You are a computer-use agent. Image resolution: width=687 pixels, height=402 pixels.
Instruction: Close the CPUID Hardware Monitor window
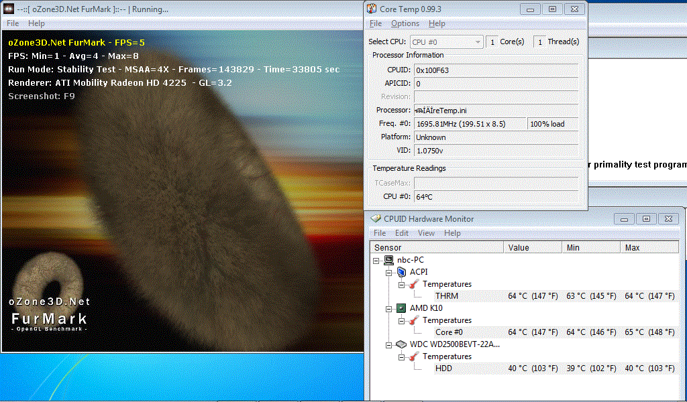pos(669,218)
